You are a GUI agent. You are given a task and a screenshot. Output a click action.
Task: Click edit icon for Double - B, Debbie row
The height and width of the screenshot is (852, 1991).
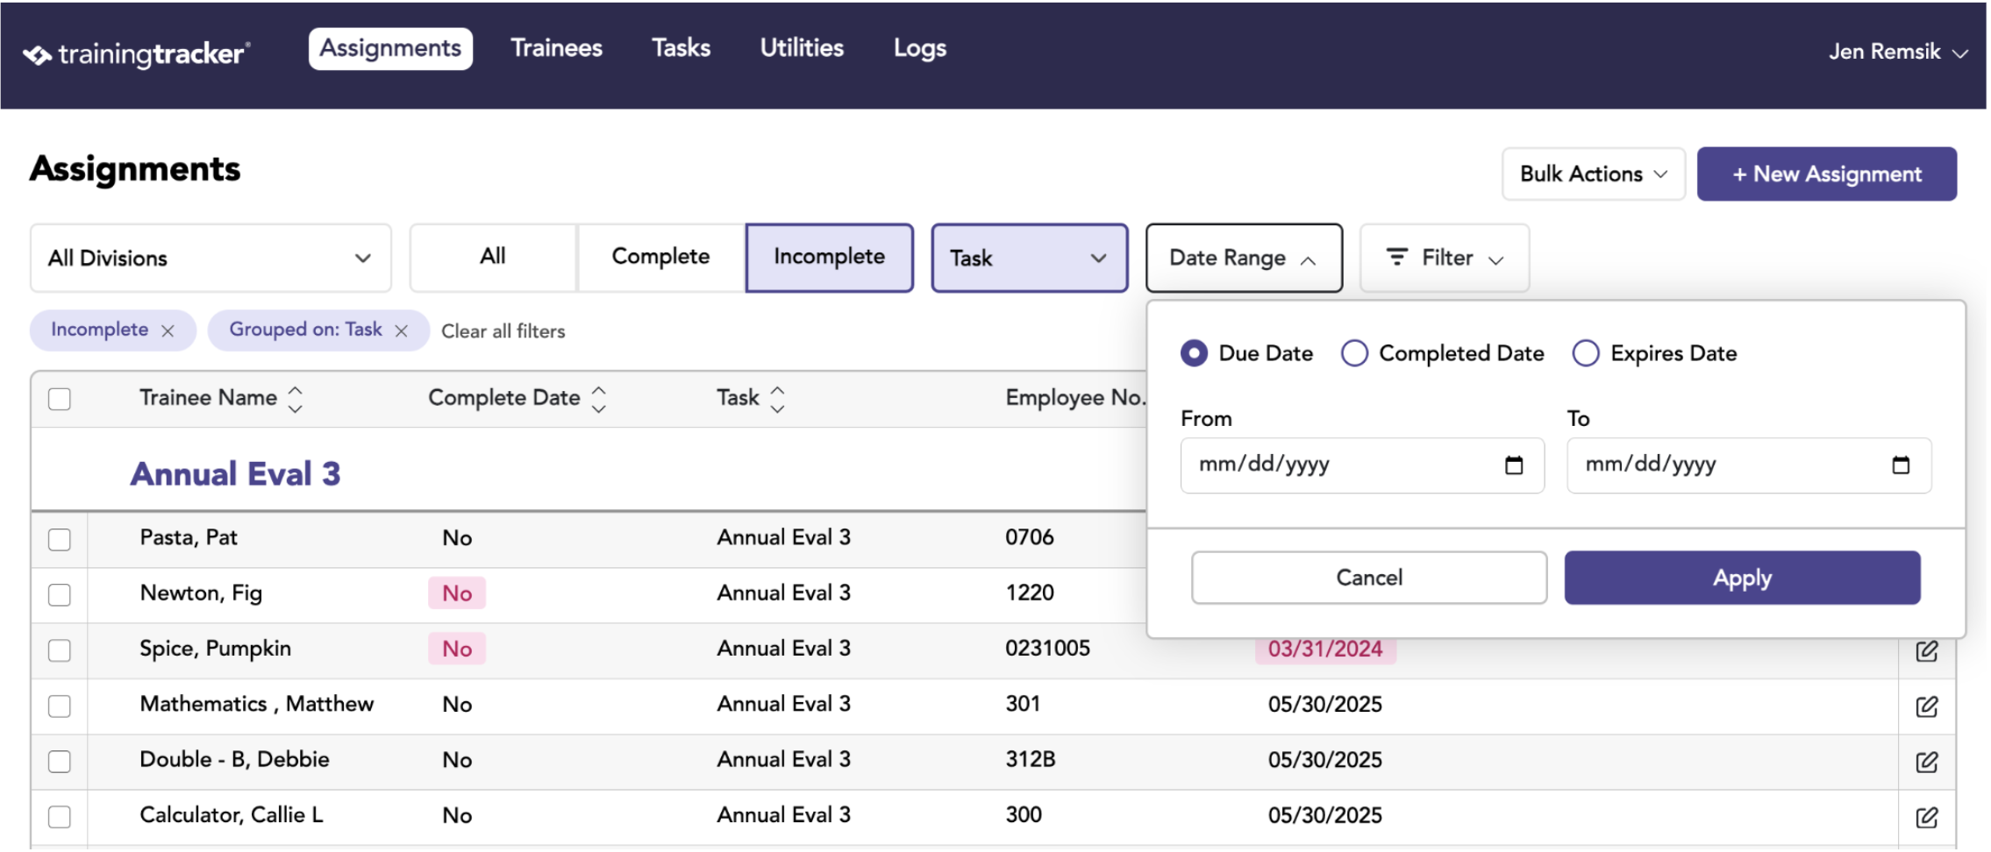[1926, 762]
